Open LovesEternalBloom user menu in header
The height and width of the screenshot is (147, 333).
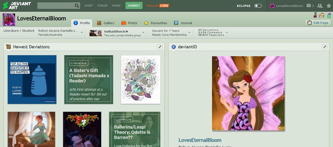(x=286, y=6)
